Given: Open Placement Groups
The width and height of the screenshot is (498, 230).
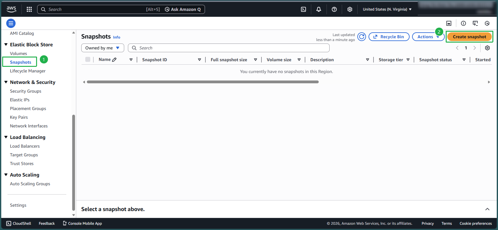Looking at the screenshot, I should 28,108.
